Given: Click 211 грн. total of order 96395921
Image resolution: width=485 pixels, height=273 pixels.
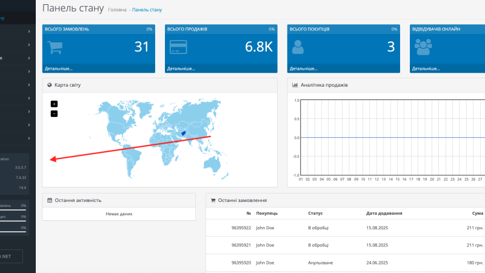Looking at the screenshot, I should 475,245.
